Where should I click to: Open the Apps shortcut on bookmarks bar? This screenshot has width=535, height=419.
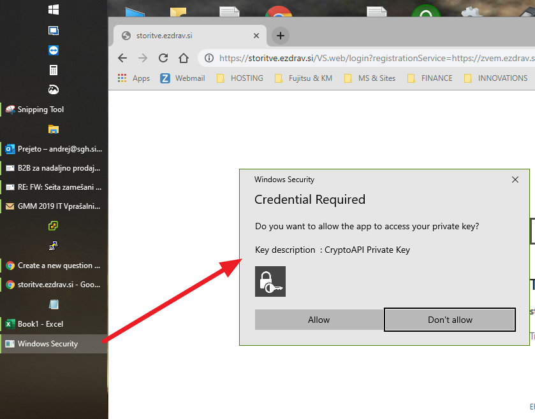[x=133, y=78]
